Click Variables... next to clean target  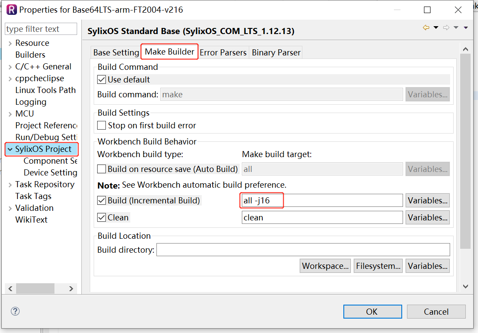427,218
